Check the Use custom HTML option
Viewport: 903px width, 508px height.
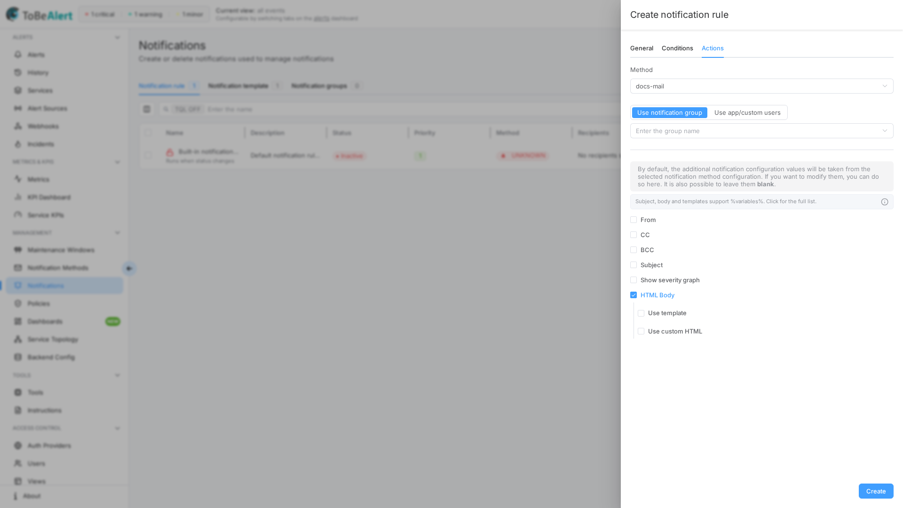point(641,331)
